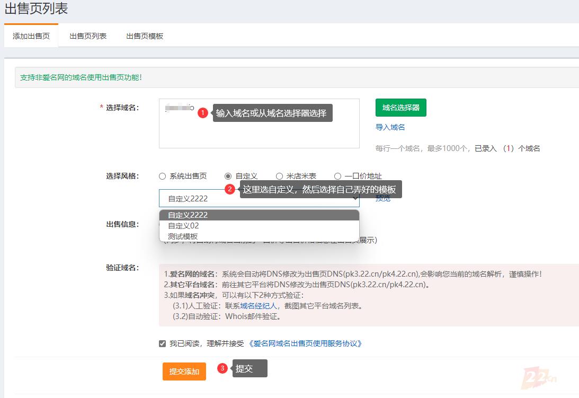This screenshot has width=579, height=398.
Task: Select the 系统出售页 radio button
Action: coord(163,176)
